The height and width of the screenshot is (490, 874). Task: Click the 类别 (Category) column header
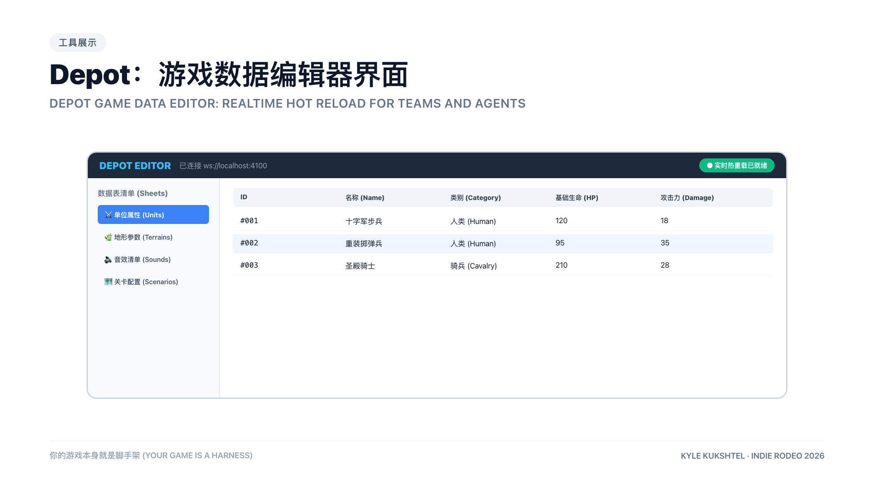coord(476,198)
